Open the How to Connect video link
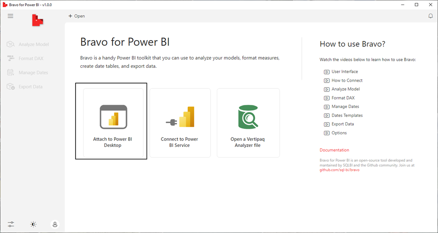The image size is (438, 233). pos(347,80)
